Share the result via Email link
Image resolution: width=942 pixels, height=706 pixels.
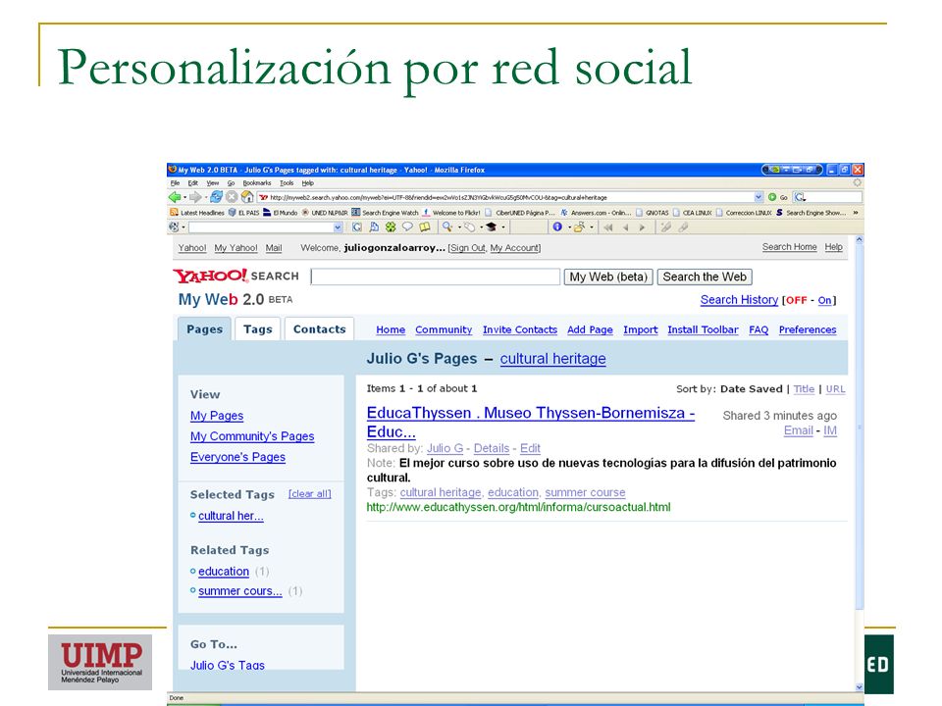pyautogui.click(x=799, y=430)
